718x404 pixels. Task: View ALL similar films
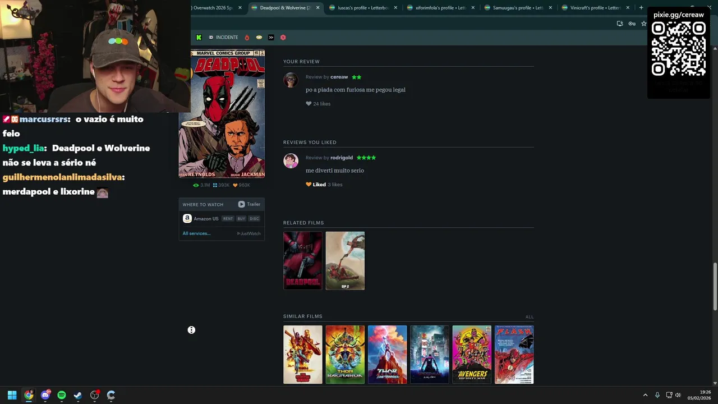point(530,317)
